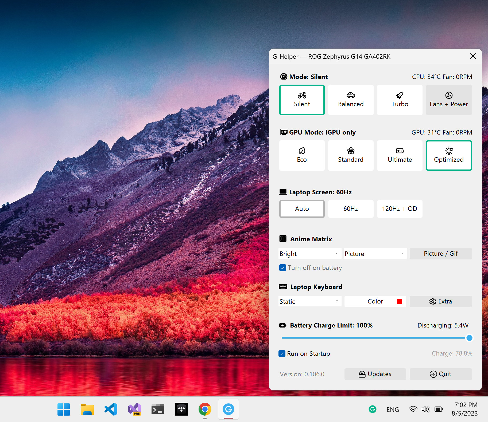Activate Turbo performance mode
The image size is (488, 422).
(x=400, y=100)
